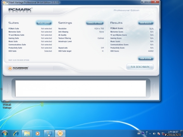Click the blue help tray icon
The width and height of the screenshot is (183, 137).
143,133
